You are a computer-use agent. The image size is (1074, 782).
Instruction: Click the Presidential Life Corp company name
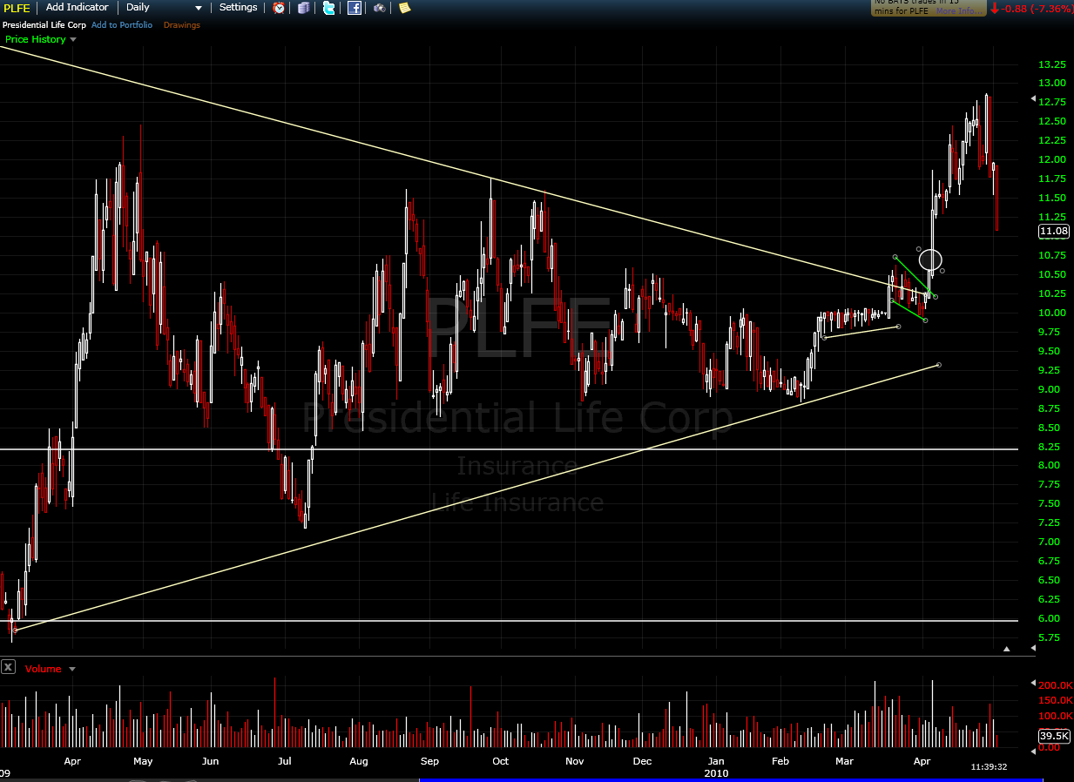tap(44, 25)
